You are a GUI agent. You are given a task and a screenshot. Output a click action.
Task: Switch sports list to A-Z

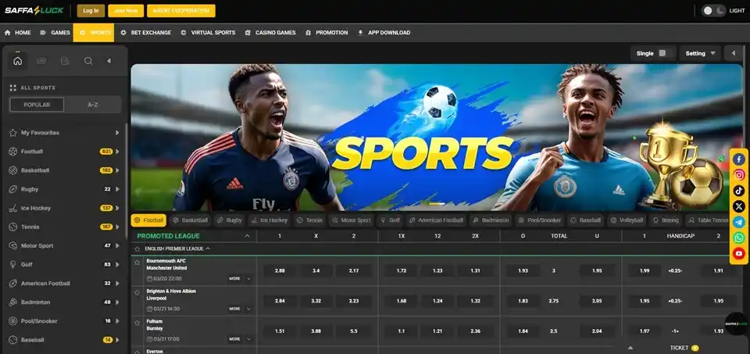pyautogui.click(x=93, y=105)
